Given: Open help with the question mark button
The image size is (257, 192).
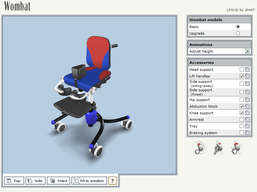Looking at the screenshot, I should tap(112, 181).
